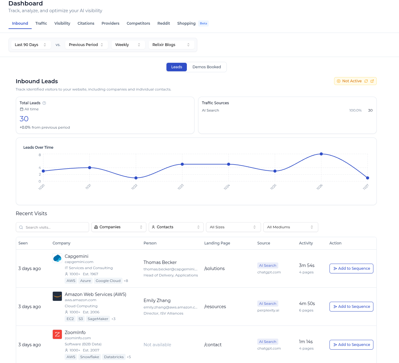Click the Not Active status button
This screenshot has height=363, width=399.
pos(355,81)
